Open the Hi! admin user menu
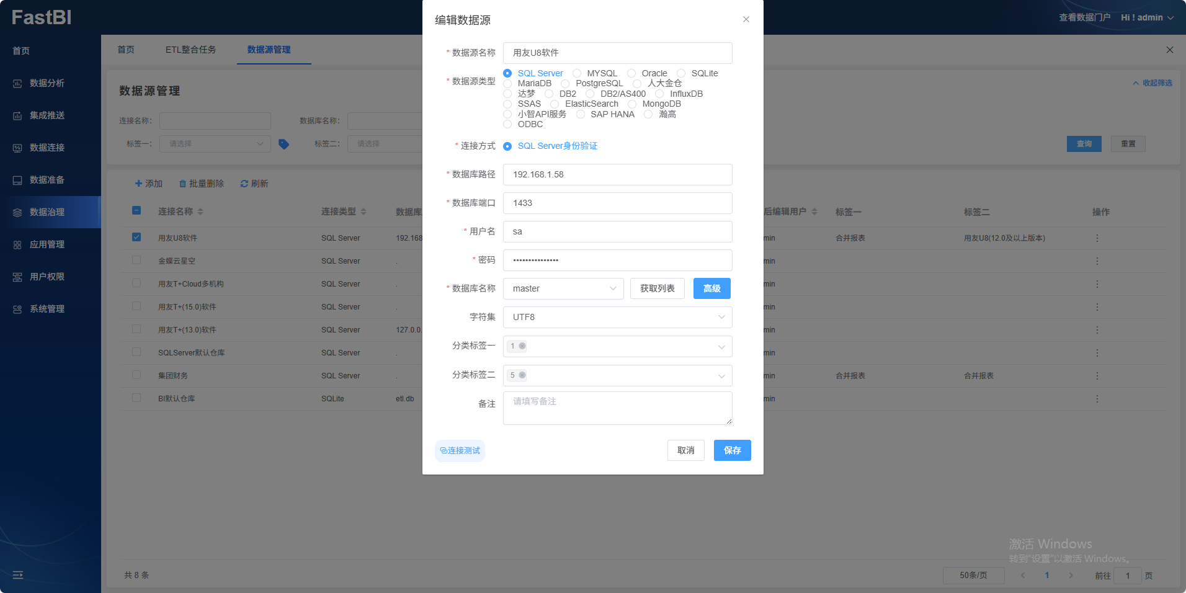The width and height of the screenshot is (1186, 593). coord(1147,17)
